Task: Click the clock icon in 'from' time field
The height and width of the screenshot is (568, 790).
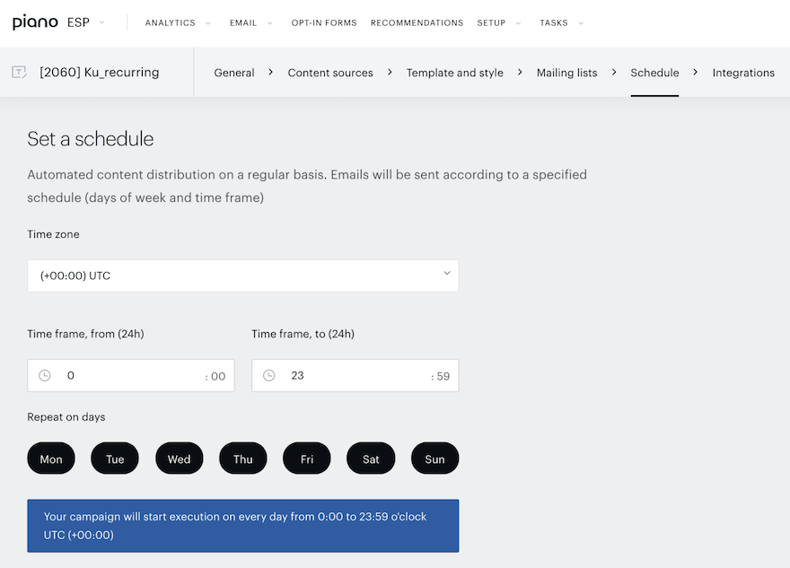Action: click(45, 376)
